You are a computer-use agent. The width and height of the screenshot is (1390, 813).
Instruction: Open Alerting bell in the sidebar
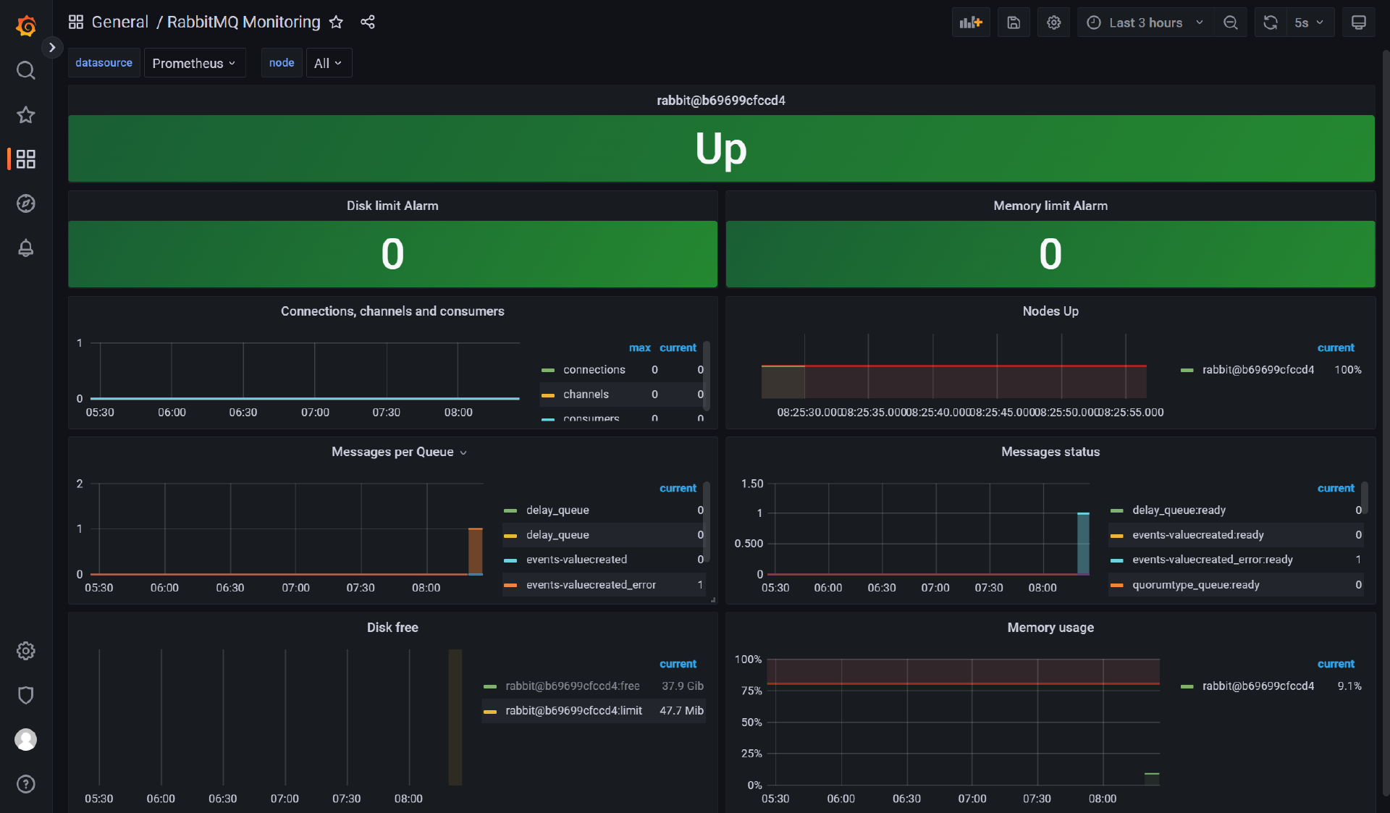click(x=26, y=248)
